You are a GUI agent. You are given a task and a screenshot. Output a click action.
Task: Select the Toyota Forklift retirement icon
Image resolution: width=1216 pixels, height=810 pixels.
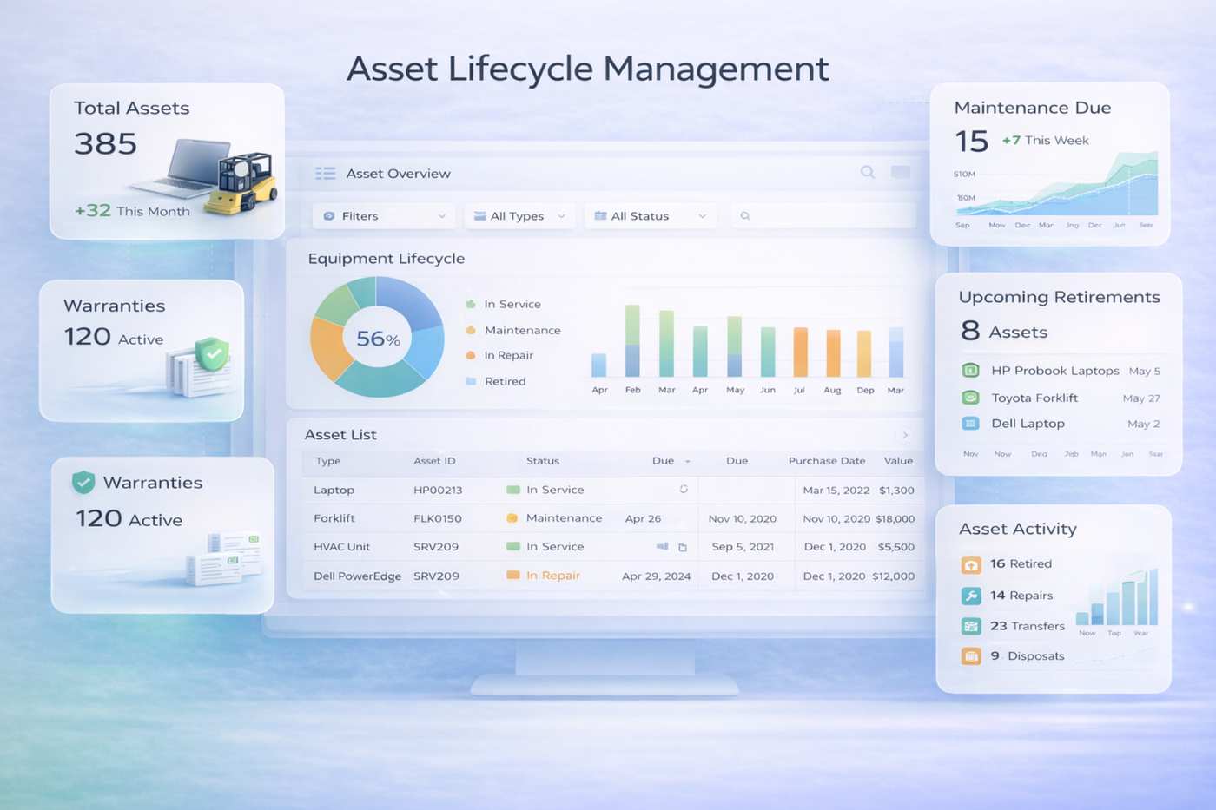(972, 398)
